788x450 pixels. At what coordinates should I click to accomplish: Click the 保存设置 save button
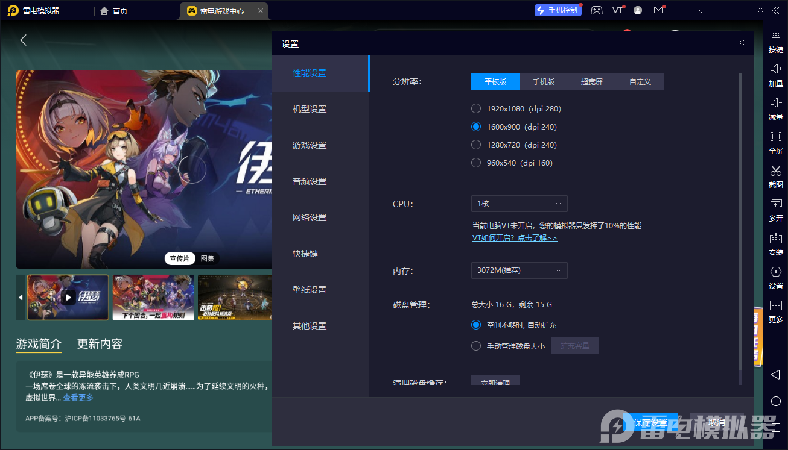(x=651, y=422)
